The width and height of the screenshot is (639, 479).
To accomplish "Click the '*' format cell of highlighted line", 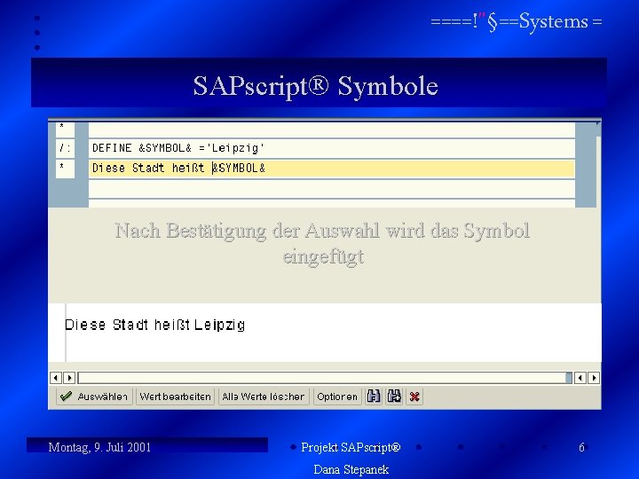I will click(65, 169).
